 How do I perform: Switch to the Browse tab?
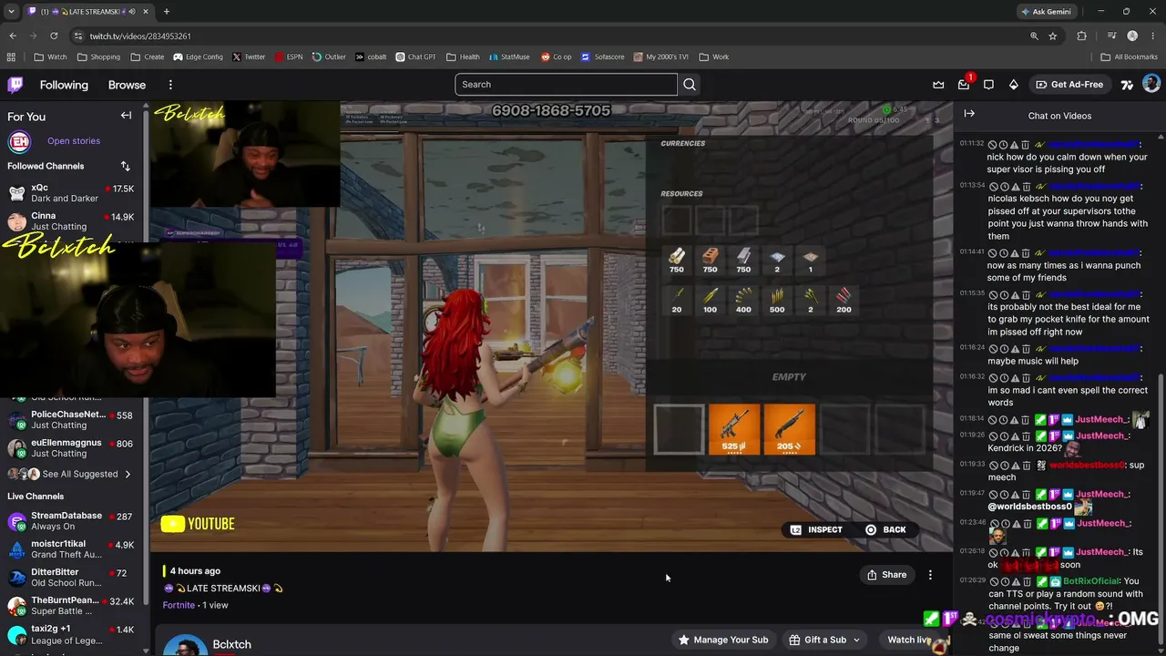(x=127, y=85)
